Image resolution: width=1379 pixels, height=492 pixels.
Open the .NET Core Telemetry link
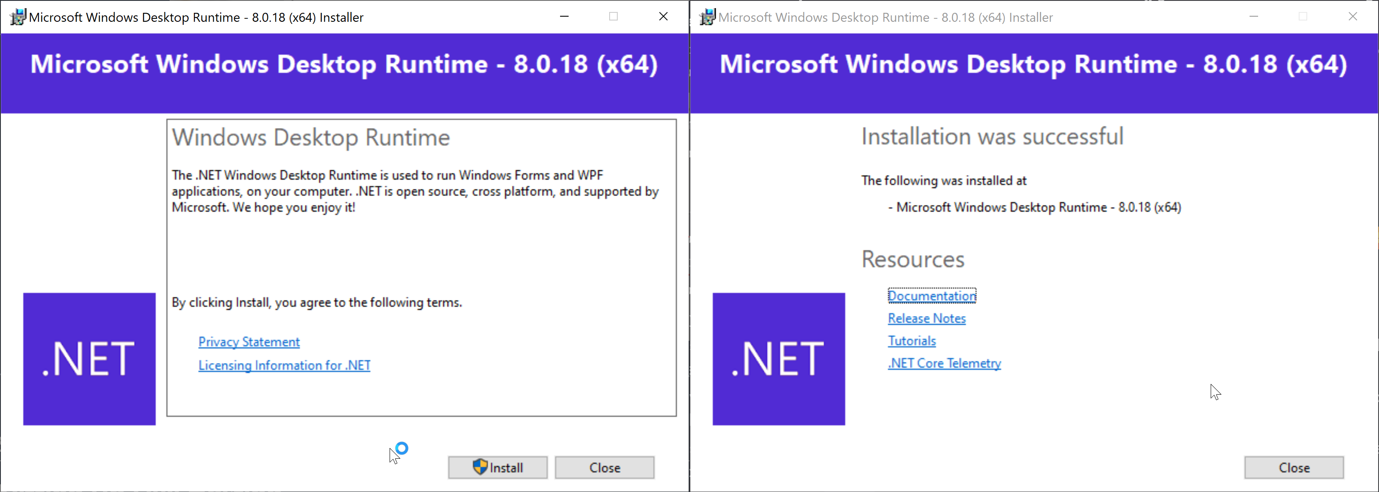click(x=944, y=363)
